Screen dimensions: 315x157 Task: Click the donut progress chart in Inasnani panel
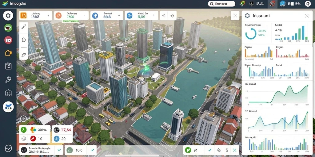coord(251,34)
